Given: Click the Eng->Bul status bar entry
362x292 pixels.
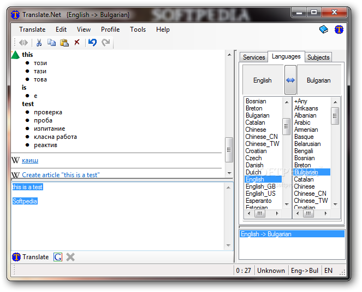Looking at the screenshot, I should coord(305,271).
